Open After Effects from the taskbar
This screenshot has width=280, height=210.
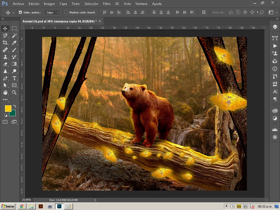pos(50,206)
